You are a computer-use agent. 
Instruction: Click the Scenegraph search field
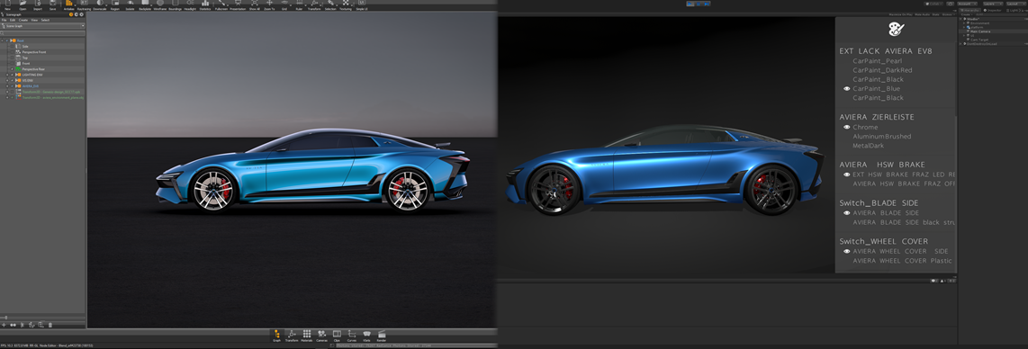[43, 32]
